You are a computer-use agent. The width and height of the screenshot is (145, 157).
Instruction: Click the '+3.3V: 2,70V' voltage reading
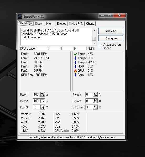33,122
